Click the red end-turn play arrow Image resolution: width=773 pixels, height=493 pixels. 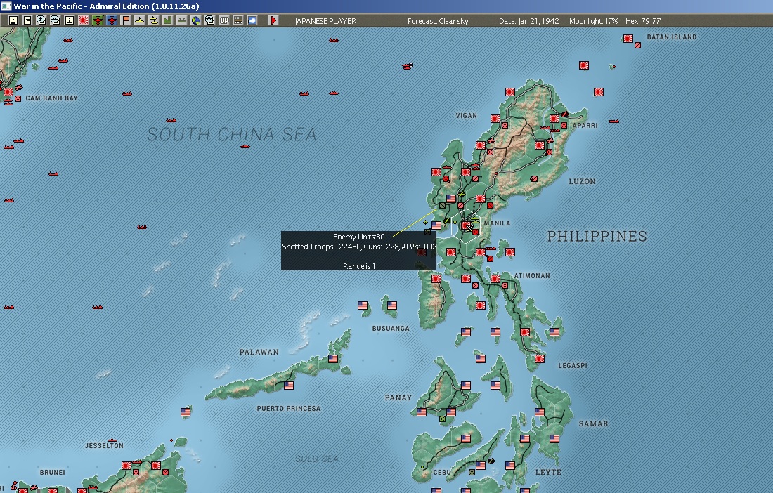click(x=273, y=20)
